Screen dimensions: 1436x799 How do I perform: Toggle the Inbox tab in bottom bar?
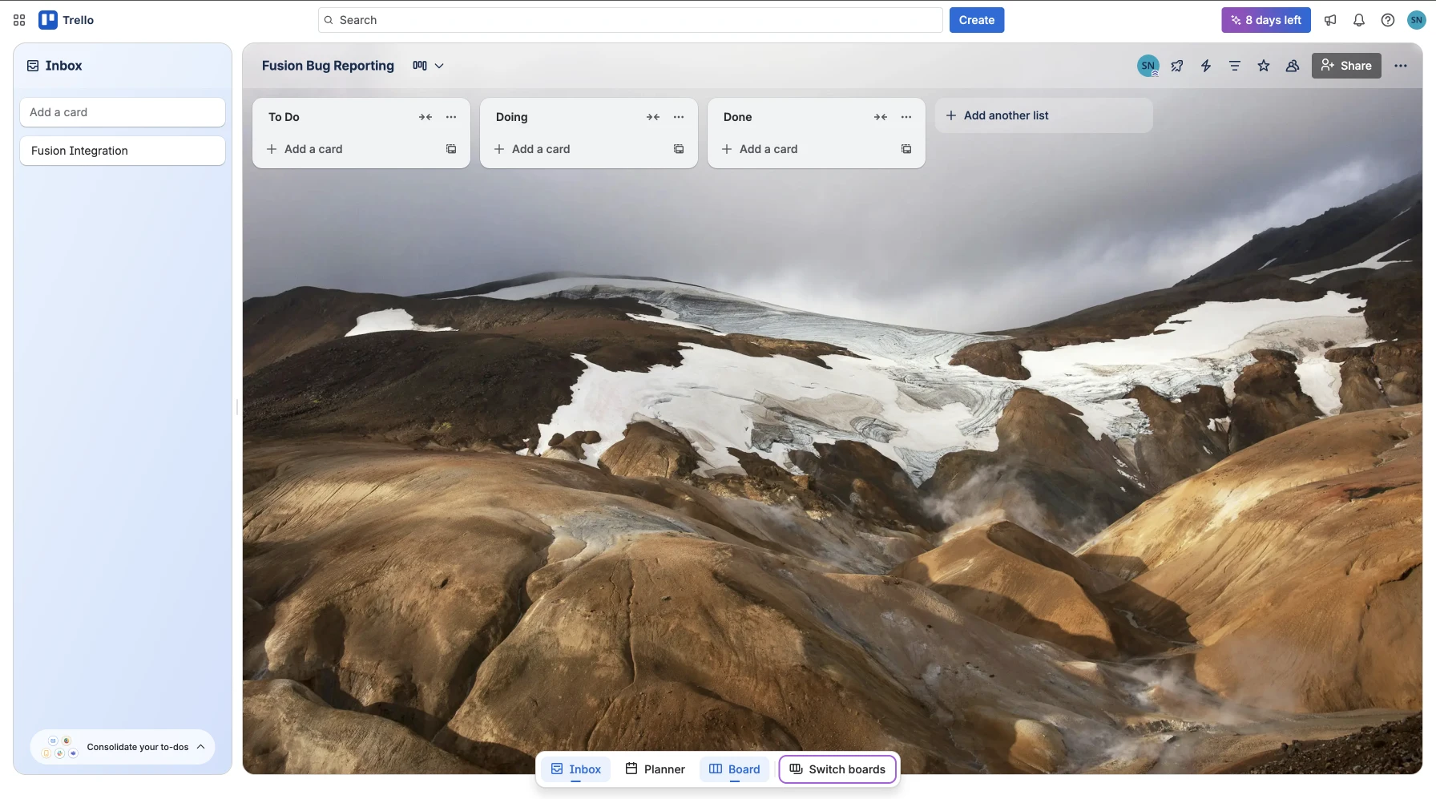(x=575, y=769)
